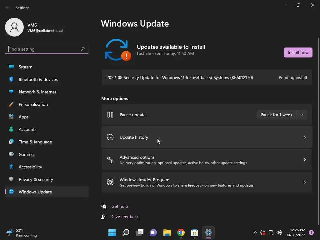This screenshot has height=240, width=320.
Task: Click the Update history clock icon
Action: (x=110, y=137)
